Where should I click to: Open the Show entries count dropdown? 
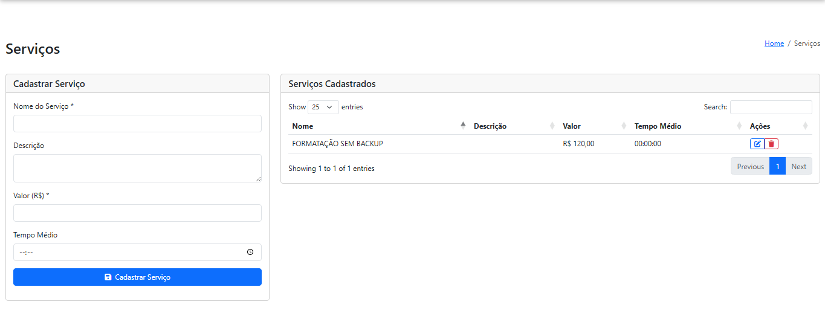tap(323, 107)
